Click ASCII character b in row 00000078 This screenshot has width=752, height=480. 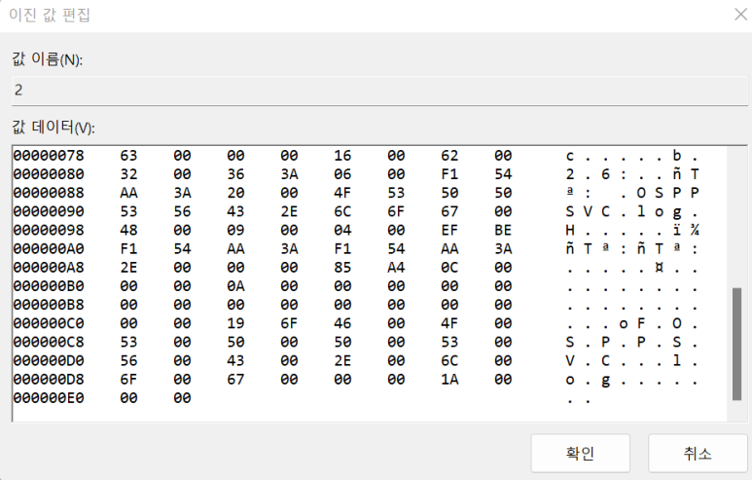coord(677,156)
